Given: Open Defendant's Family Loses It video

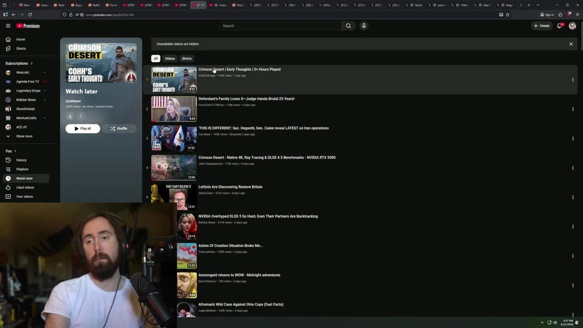Looking at the screenshot, I should (246, 99).
